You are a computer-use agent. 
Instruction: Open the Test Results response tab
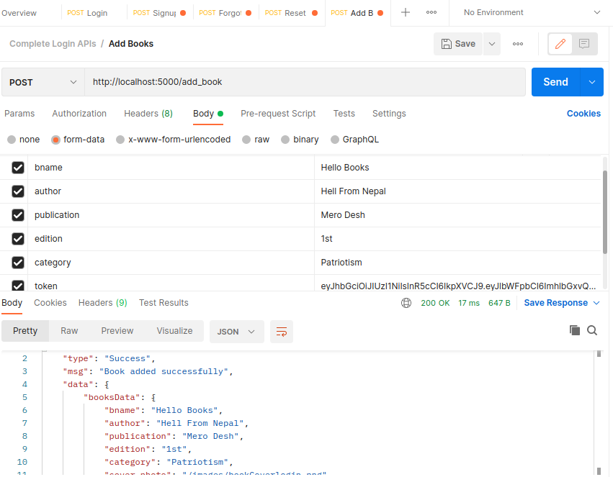click(x=164, y=303)
